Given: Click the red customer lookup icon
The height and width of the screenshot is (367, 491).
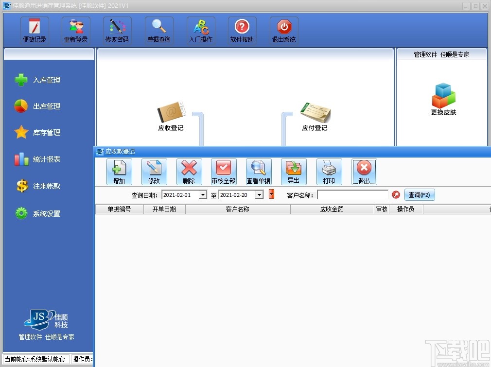Looking at the screenshot, I should click(x=396, y=195).
